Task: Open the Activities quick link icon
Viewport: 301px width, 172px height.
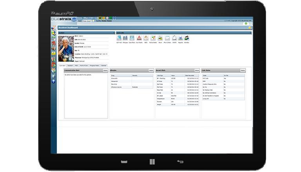Action: tap(187, 38)
